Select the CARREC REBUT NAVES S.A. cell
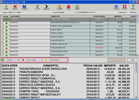139x100 pixels. [x=70, y=20]
